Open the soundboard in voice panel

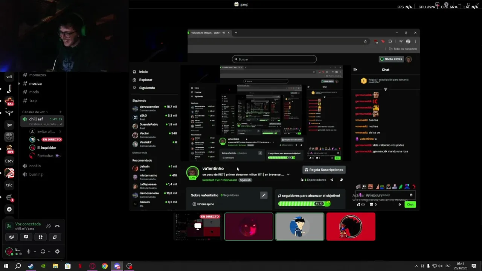coord(55,237)
